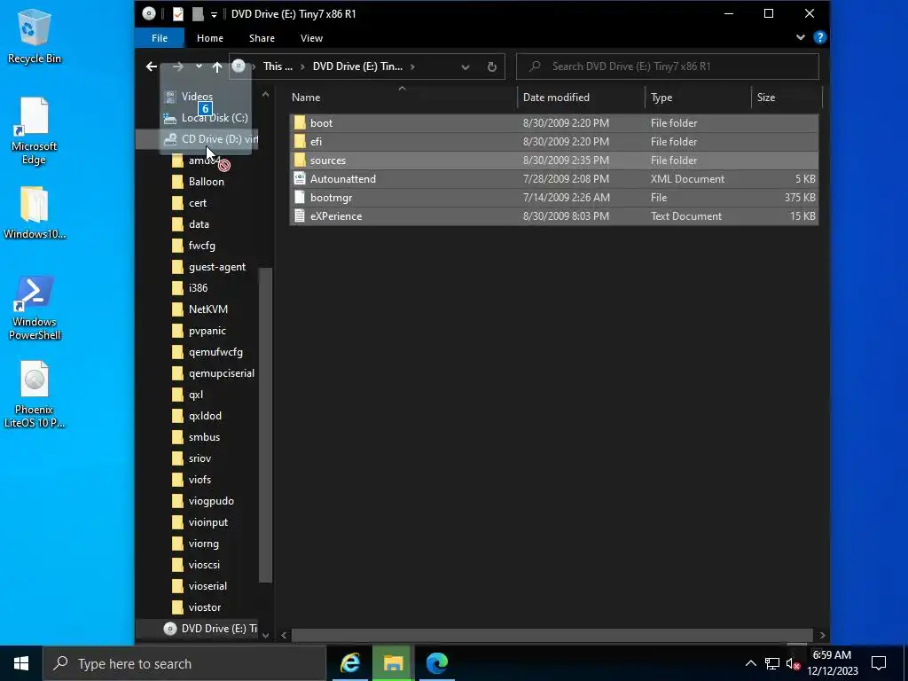Launch Microsoft Edge desktop shortcut

[35, 131]
